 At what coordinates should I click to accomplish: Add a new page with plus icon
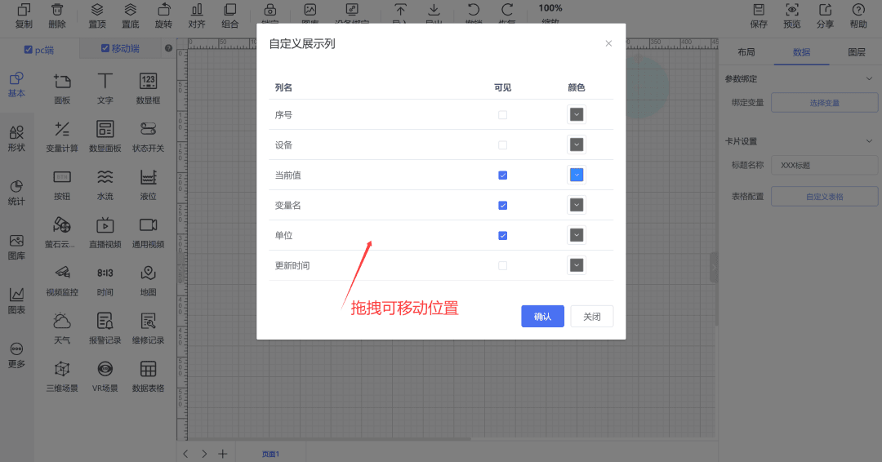tap(223, 454)
